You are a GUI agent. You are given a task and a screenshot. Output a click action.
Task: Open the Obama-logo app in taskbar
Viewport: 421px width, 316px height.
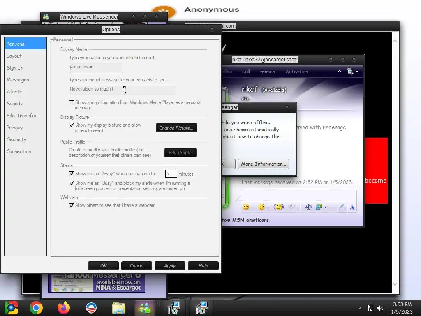coord(91,308)
